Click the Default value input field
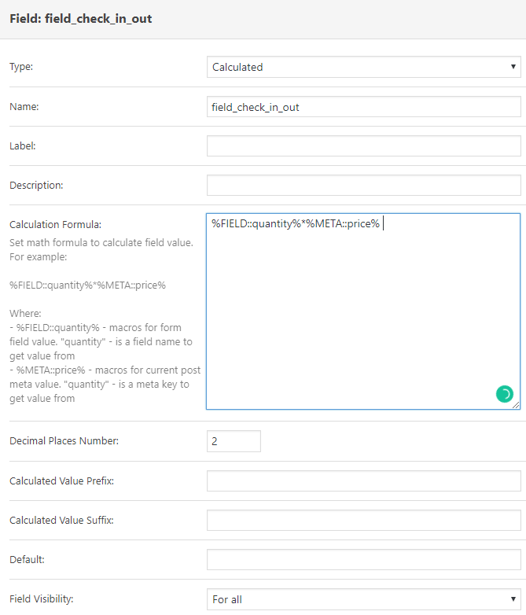 [x=363, y=559]
